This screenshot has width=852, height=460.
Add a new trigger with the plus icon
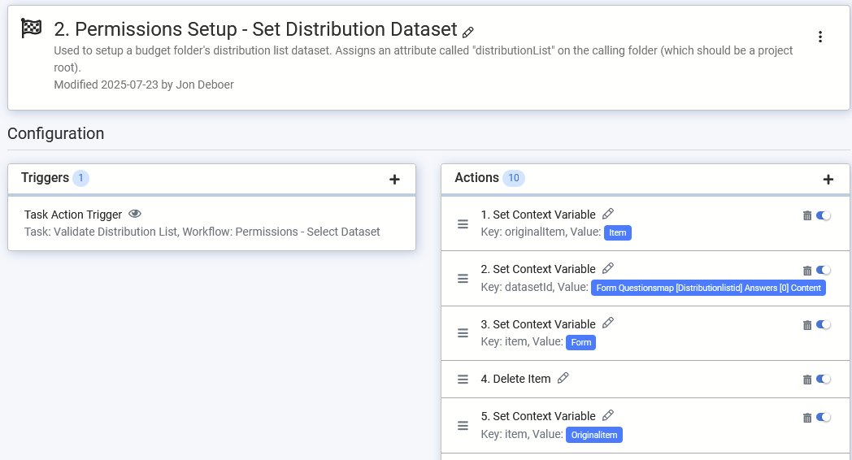[394, 180]
